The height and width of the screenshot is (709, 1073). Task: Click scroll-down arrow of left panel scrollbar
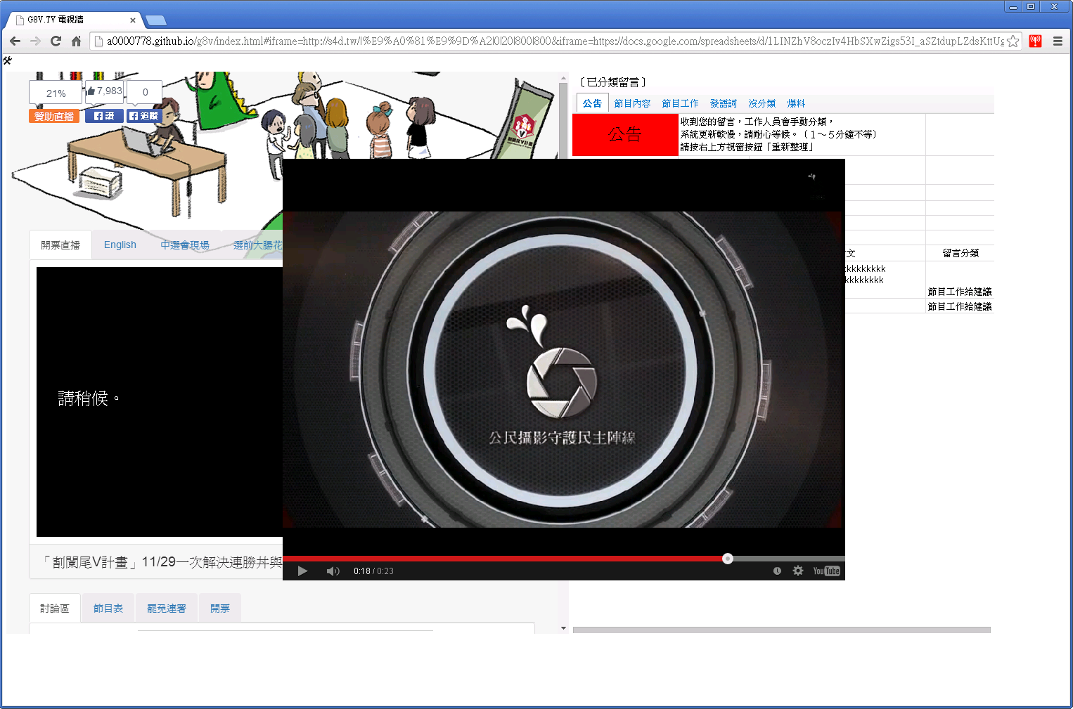(x=563, y=628)
